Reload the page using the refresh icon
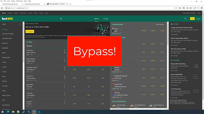The width and height of the screenshot is (204, 114). click(176, 8)
